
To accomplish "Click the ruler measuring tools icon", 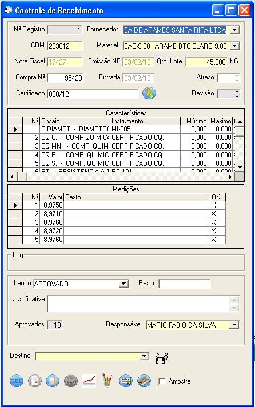I will pos(144,381).
